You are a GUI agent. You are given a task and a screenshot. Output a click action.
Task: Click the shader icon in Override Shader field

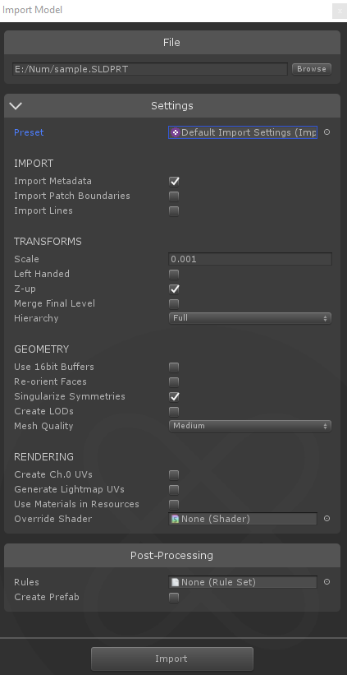tap(176, 519)
